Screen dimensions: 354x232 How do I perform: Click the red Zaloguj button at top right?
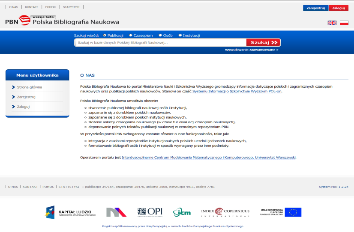pyautogui.click(x=339, y=8)
